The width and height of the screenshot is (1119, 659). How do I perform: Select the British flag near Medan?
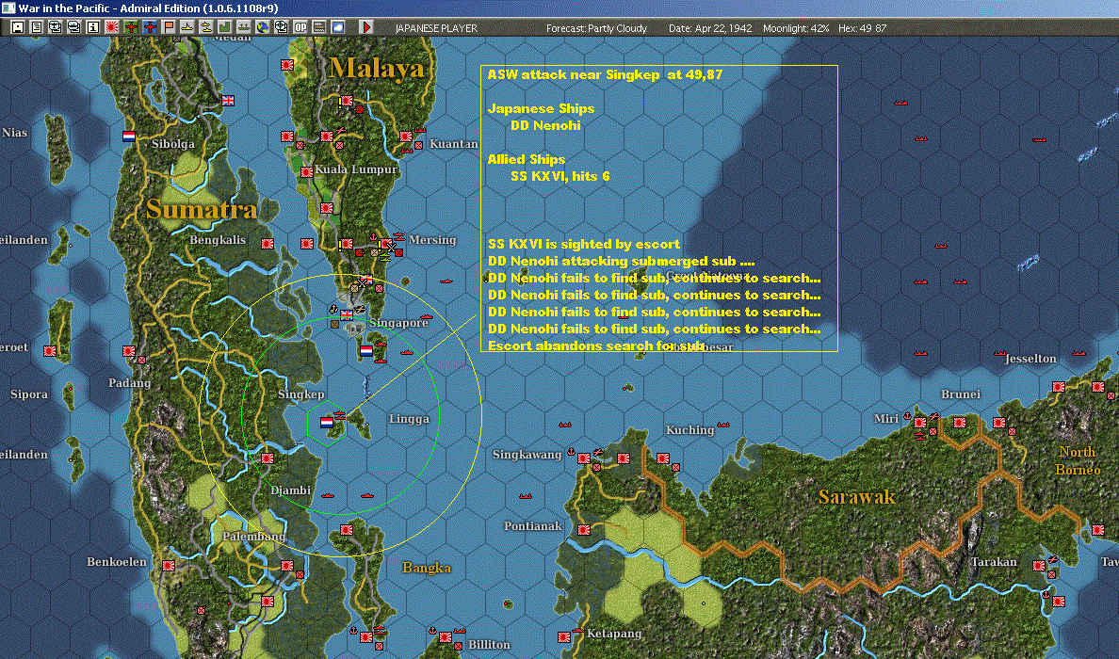point(228,101)
